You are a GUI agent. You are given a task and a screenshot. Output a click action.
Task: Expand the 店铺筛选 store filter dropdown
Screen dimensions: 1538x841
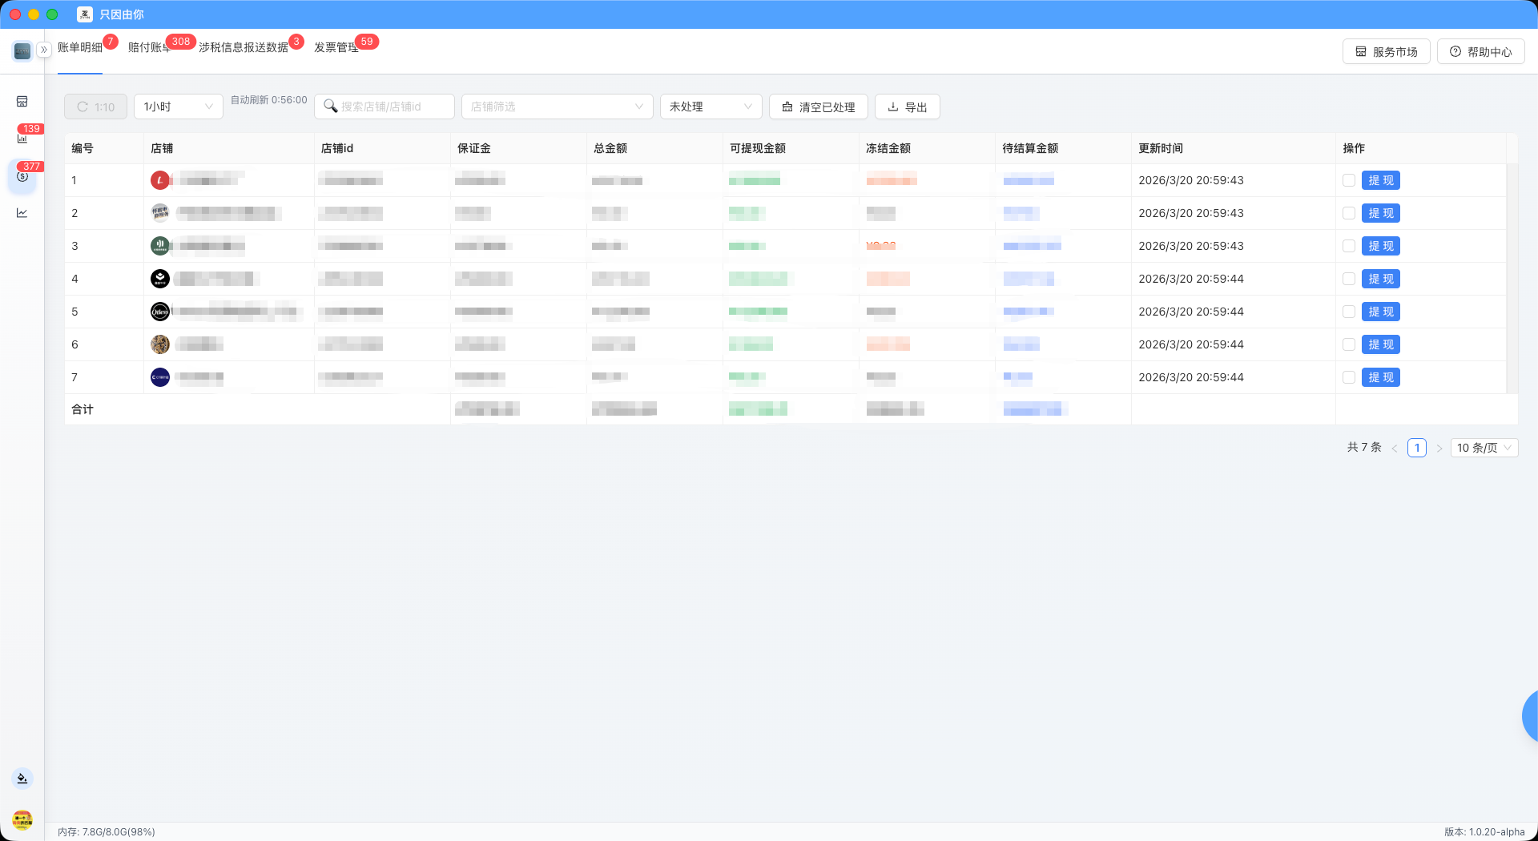[557, 107]
